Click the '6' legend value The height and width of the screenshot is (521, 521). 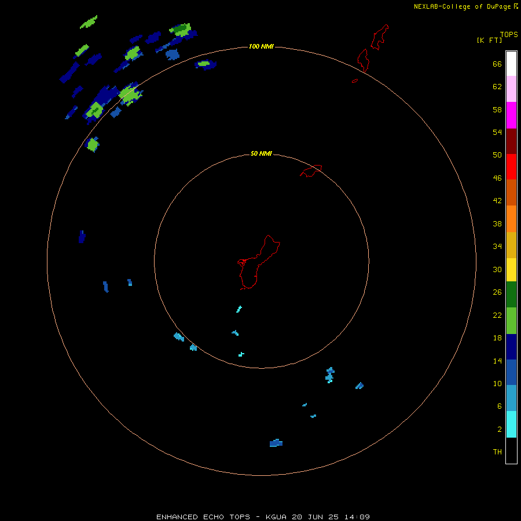coord(500,406)
